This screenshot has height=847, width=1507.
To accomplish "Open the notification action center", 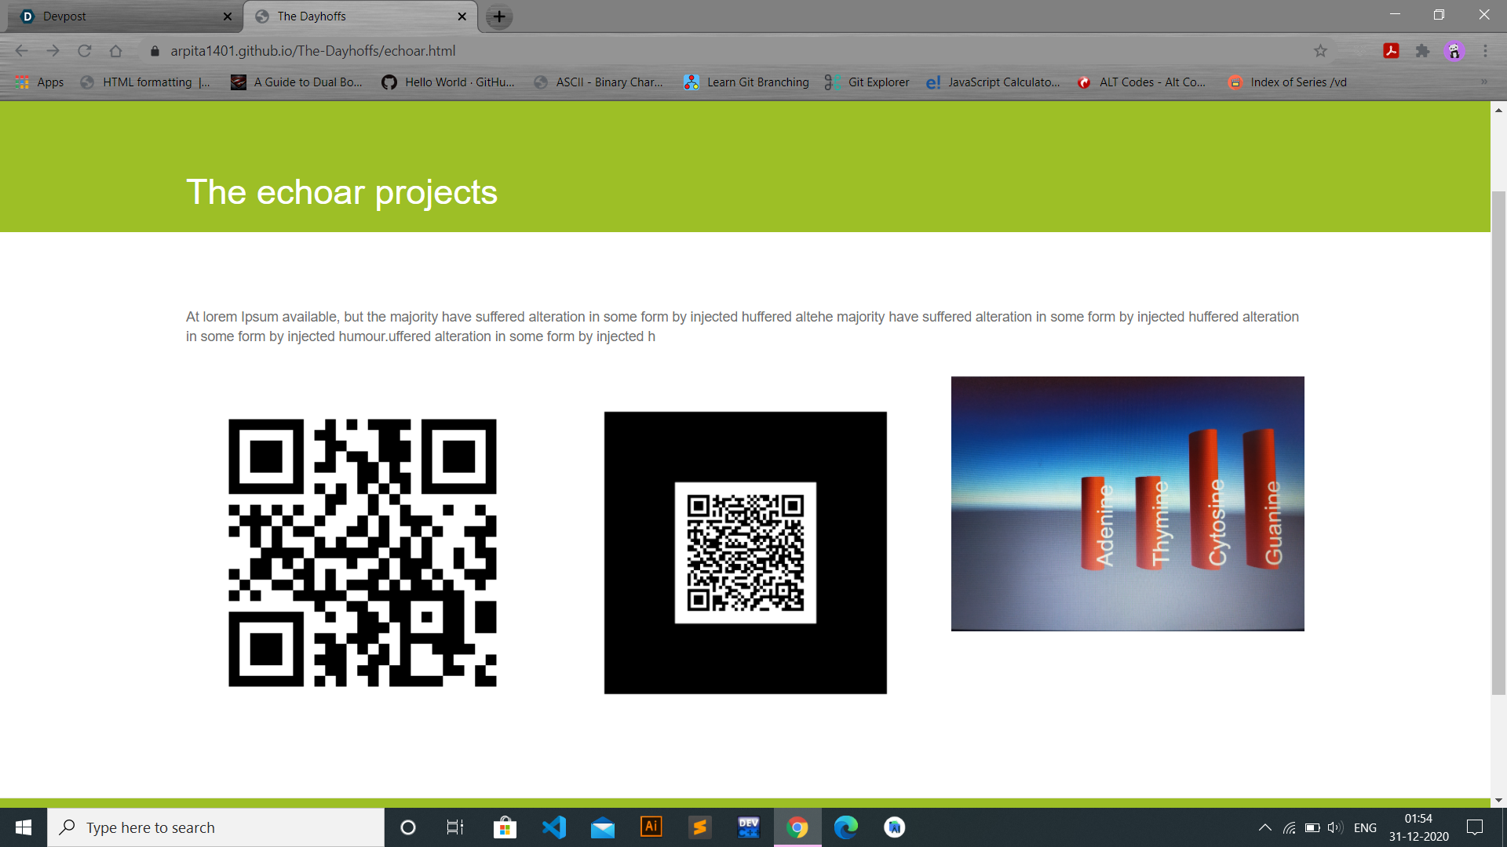I will 1475,827.
